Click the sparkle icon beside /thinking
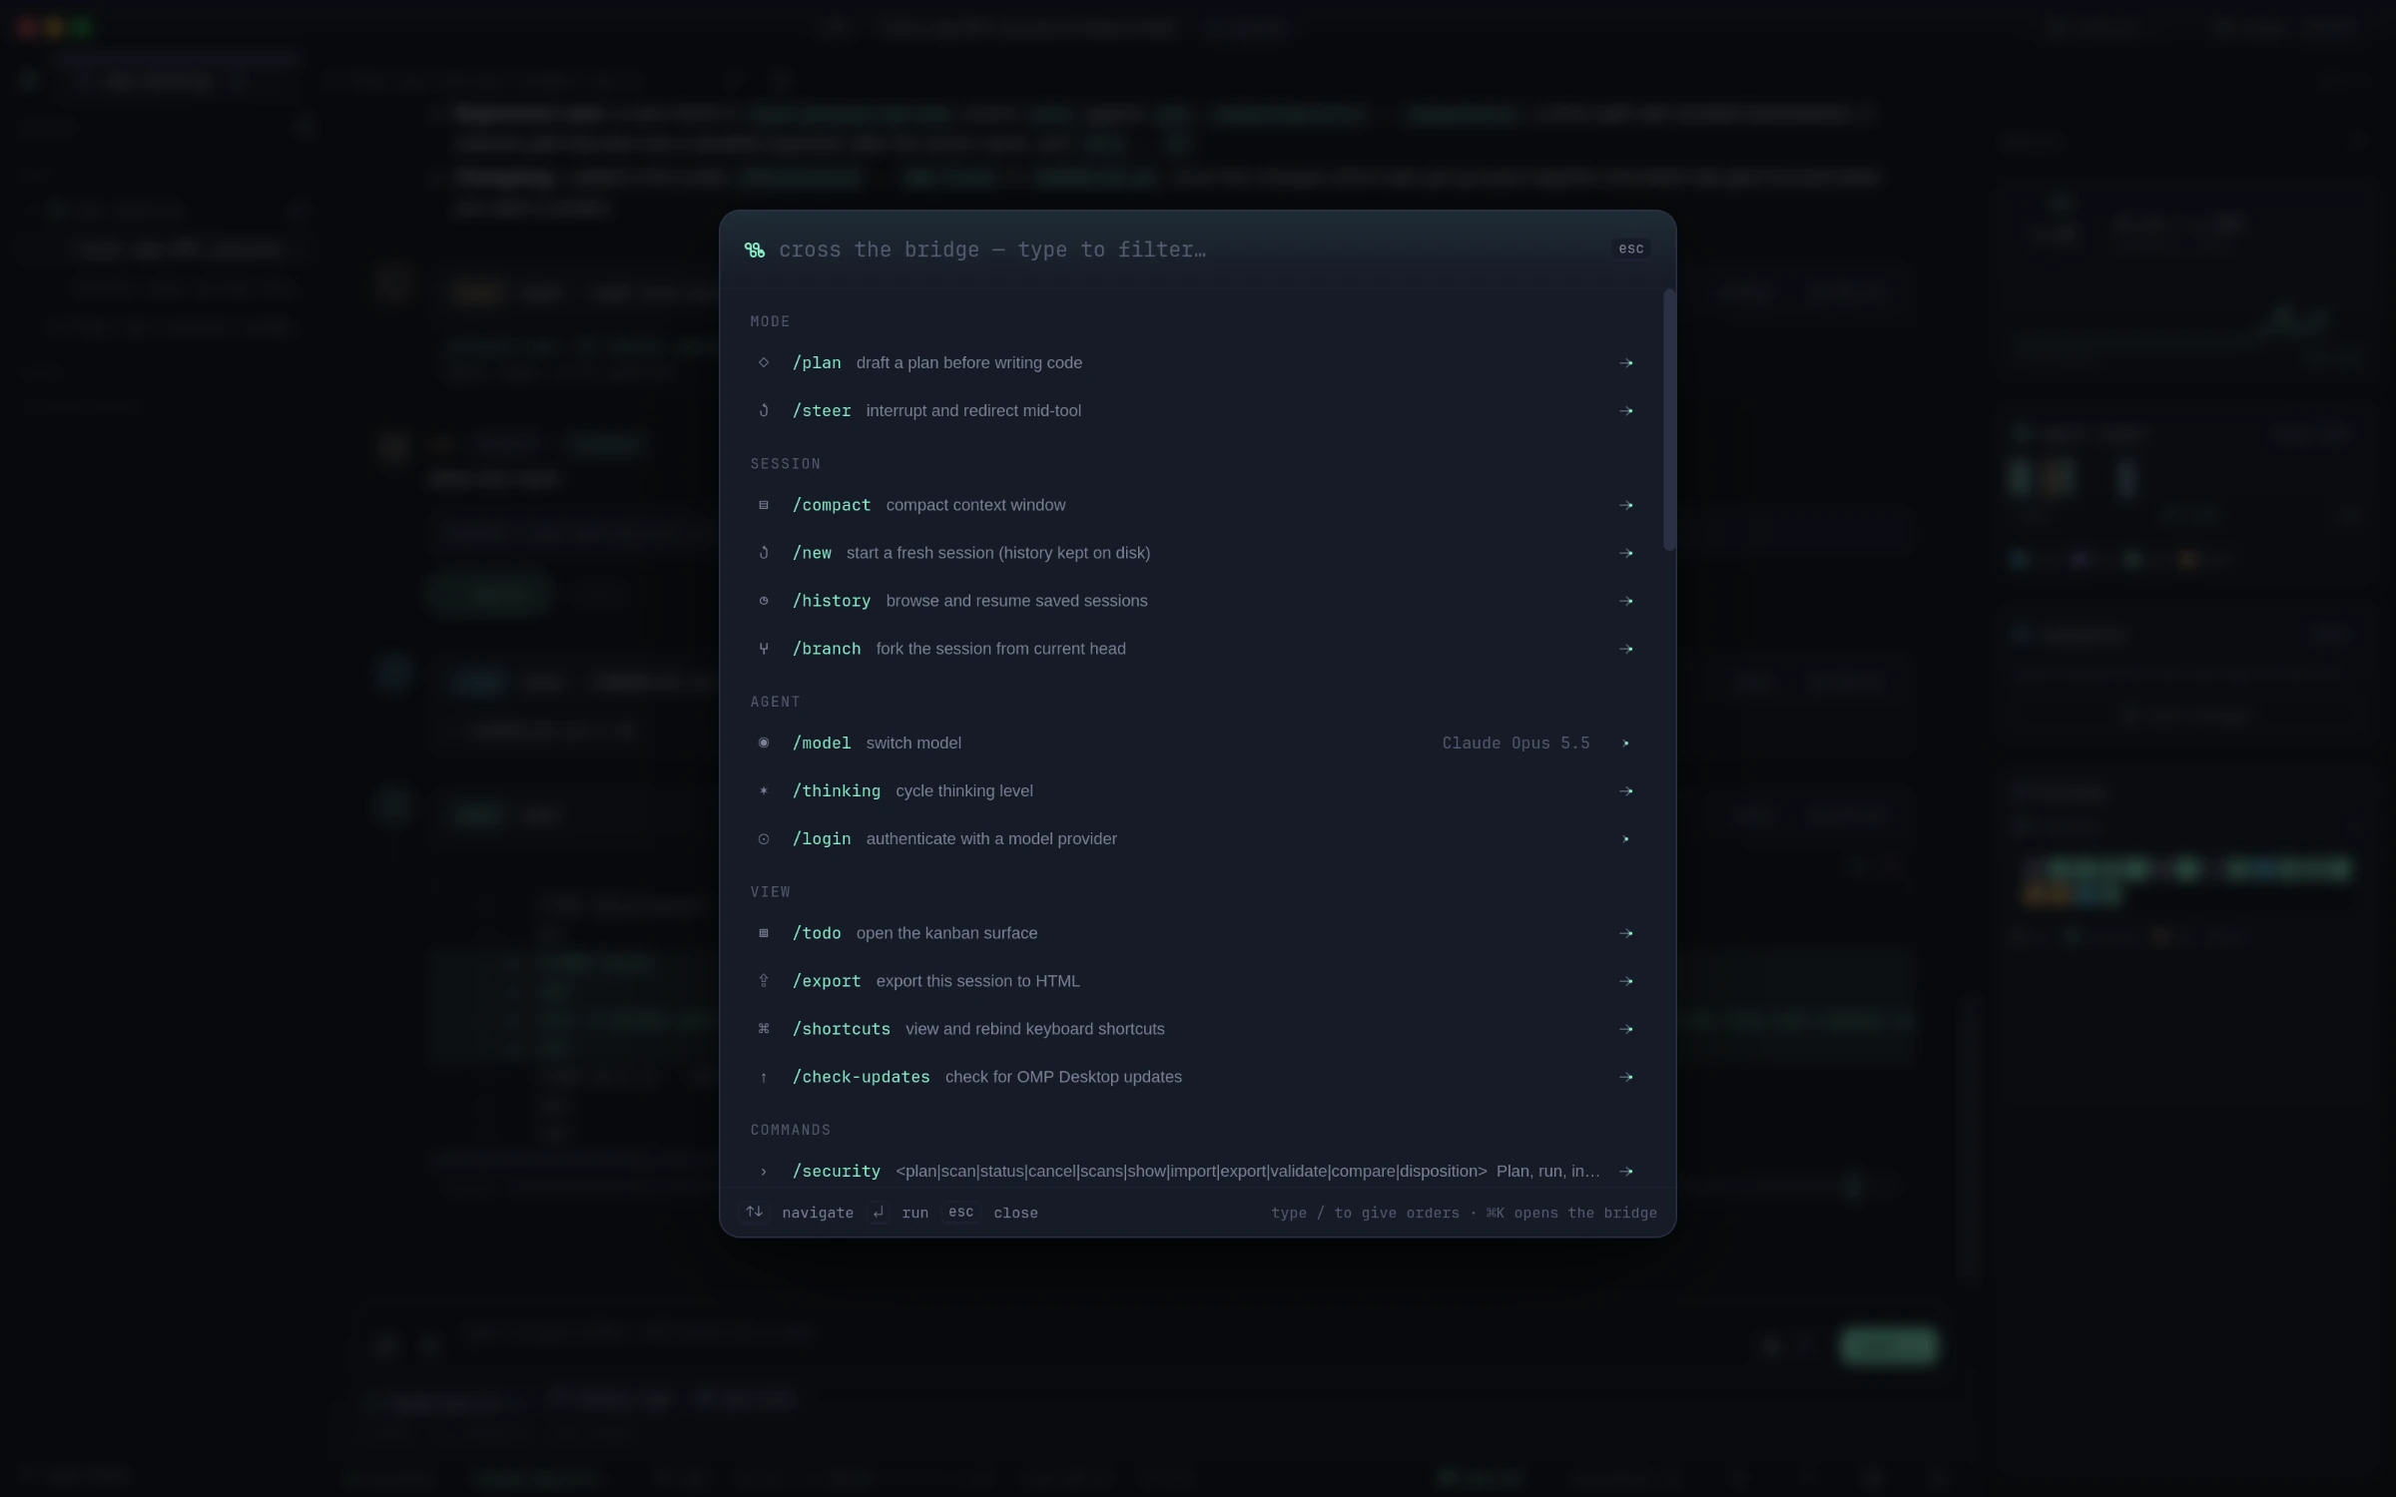The image size is (2396, 1497). pyautogui.click(x=764, y=791)
